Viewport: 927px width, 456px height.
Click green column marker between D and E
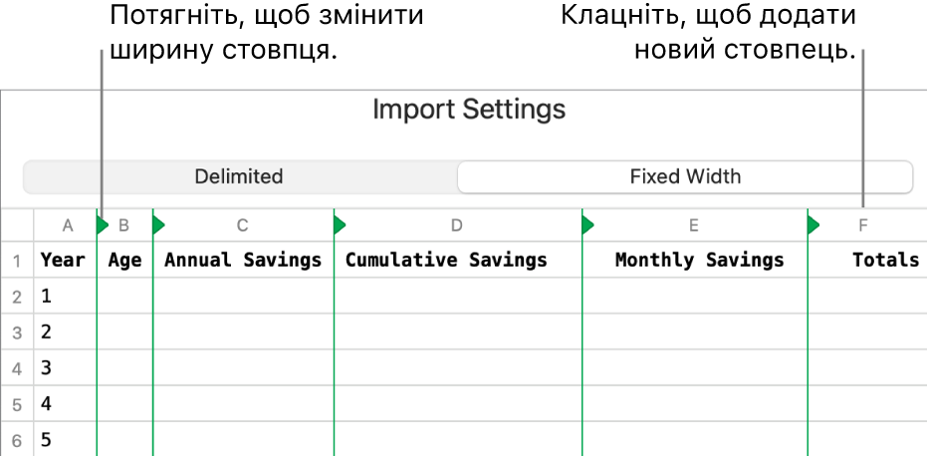[586, 226]
